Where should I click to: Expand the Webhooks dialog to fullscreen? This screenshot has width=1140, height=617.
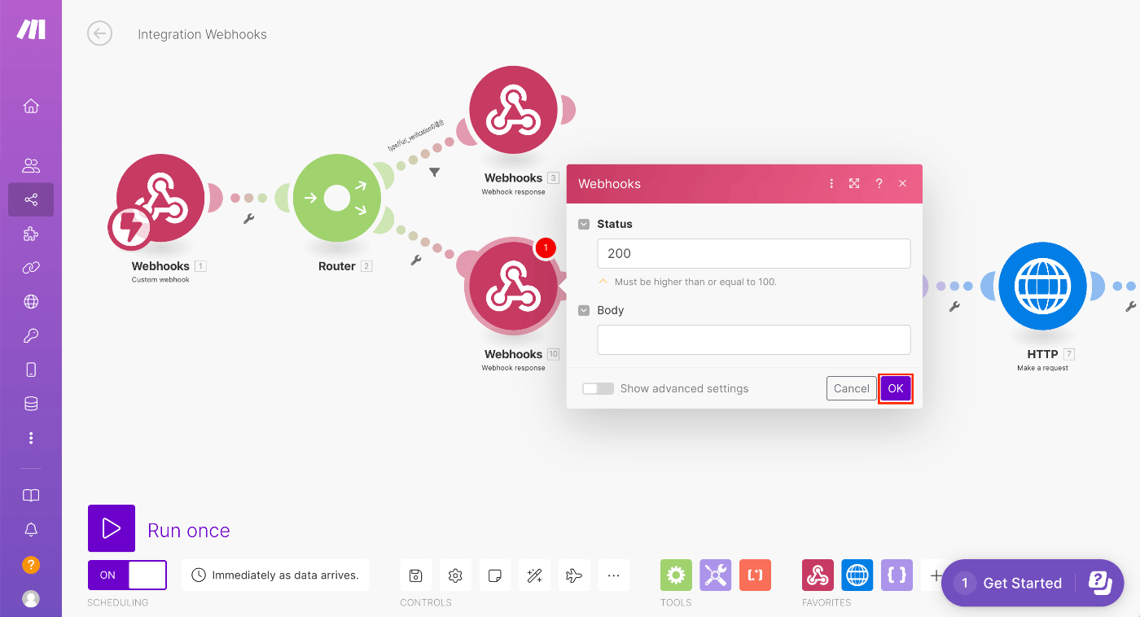coord(854,184)
